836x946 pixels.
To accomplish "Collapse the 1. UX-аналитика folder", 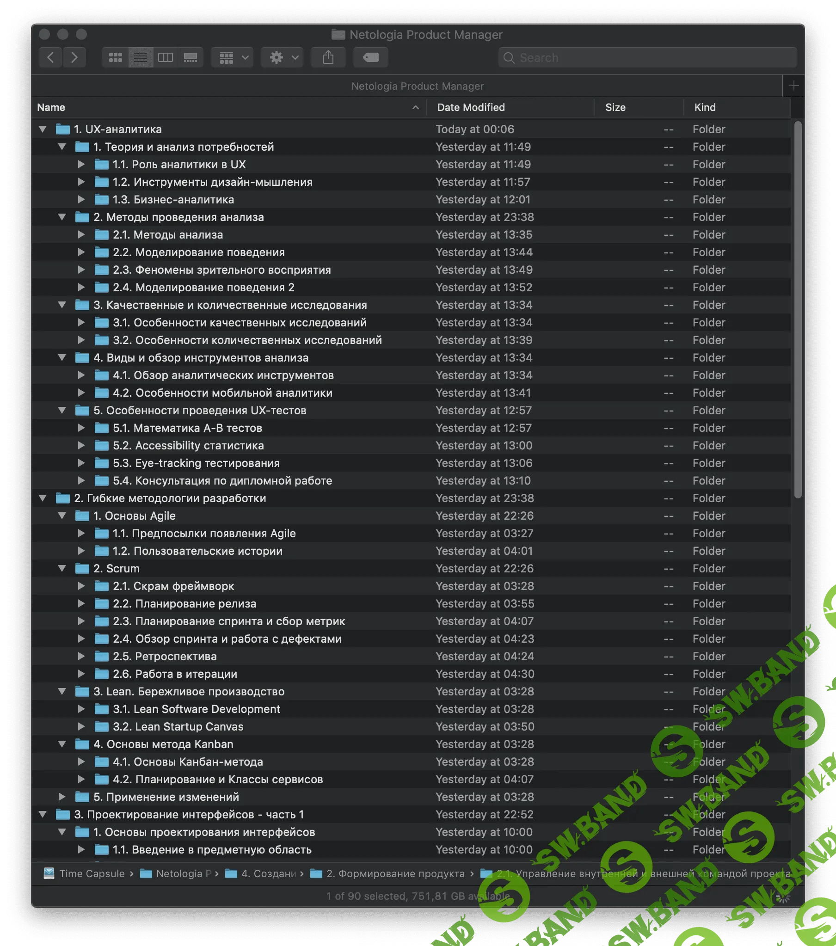I will (43, 129).
